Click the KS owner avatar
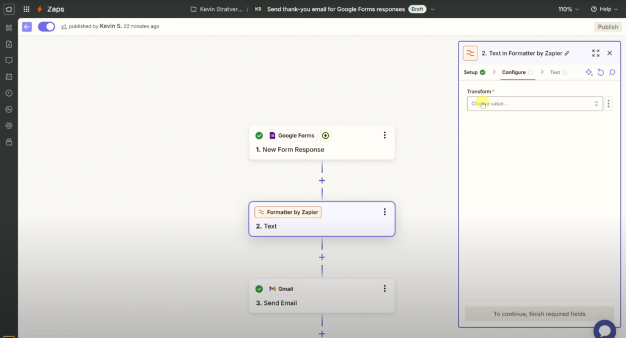 pos(259,9)
